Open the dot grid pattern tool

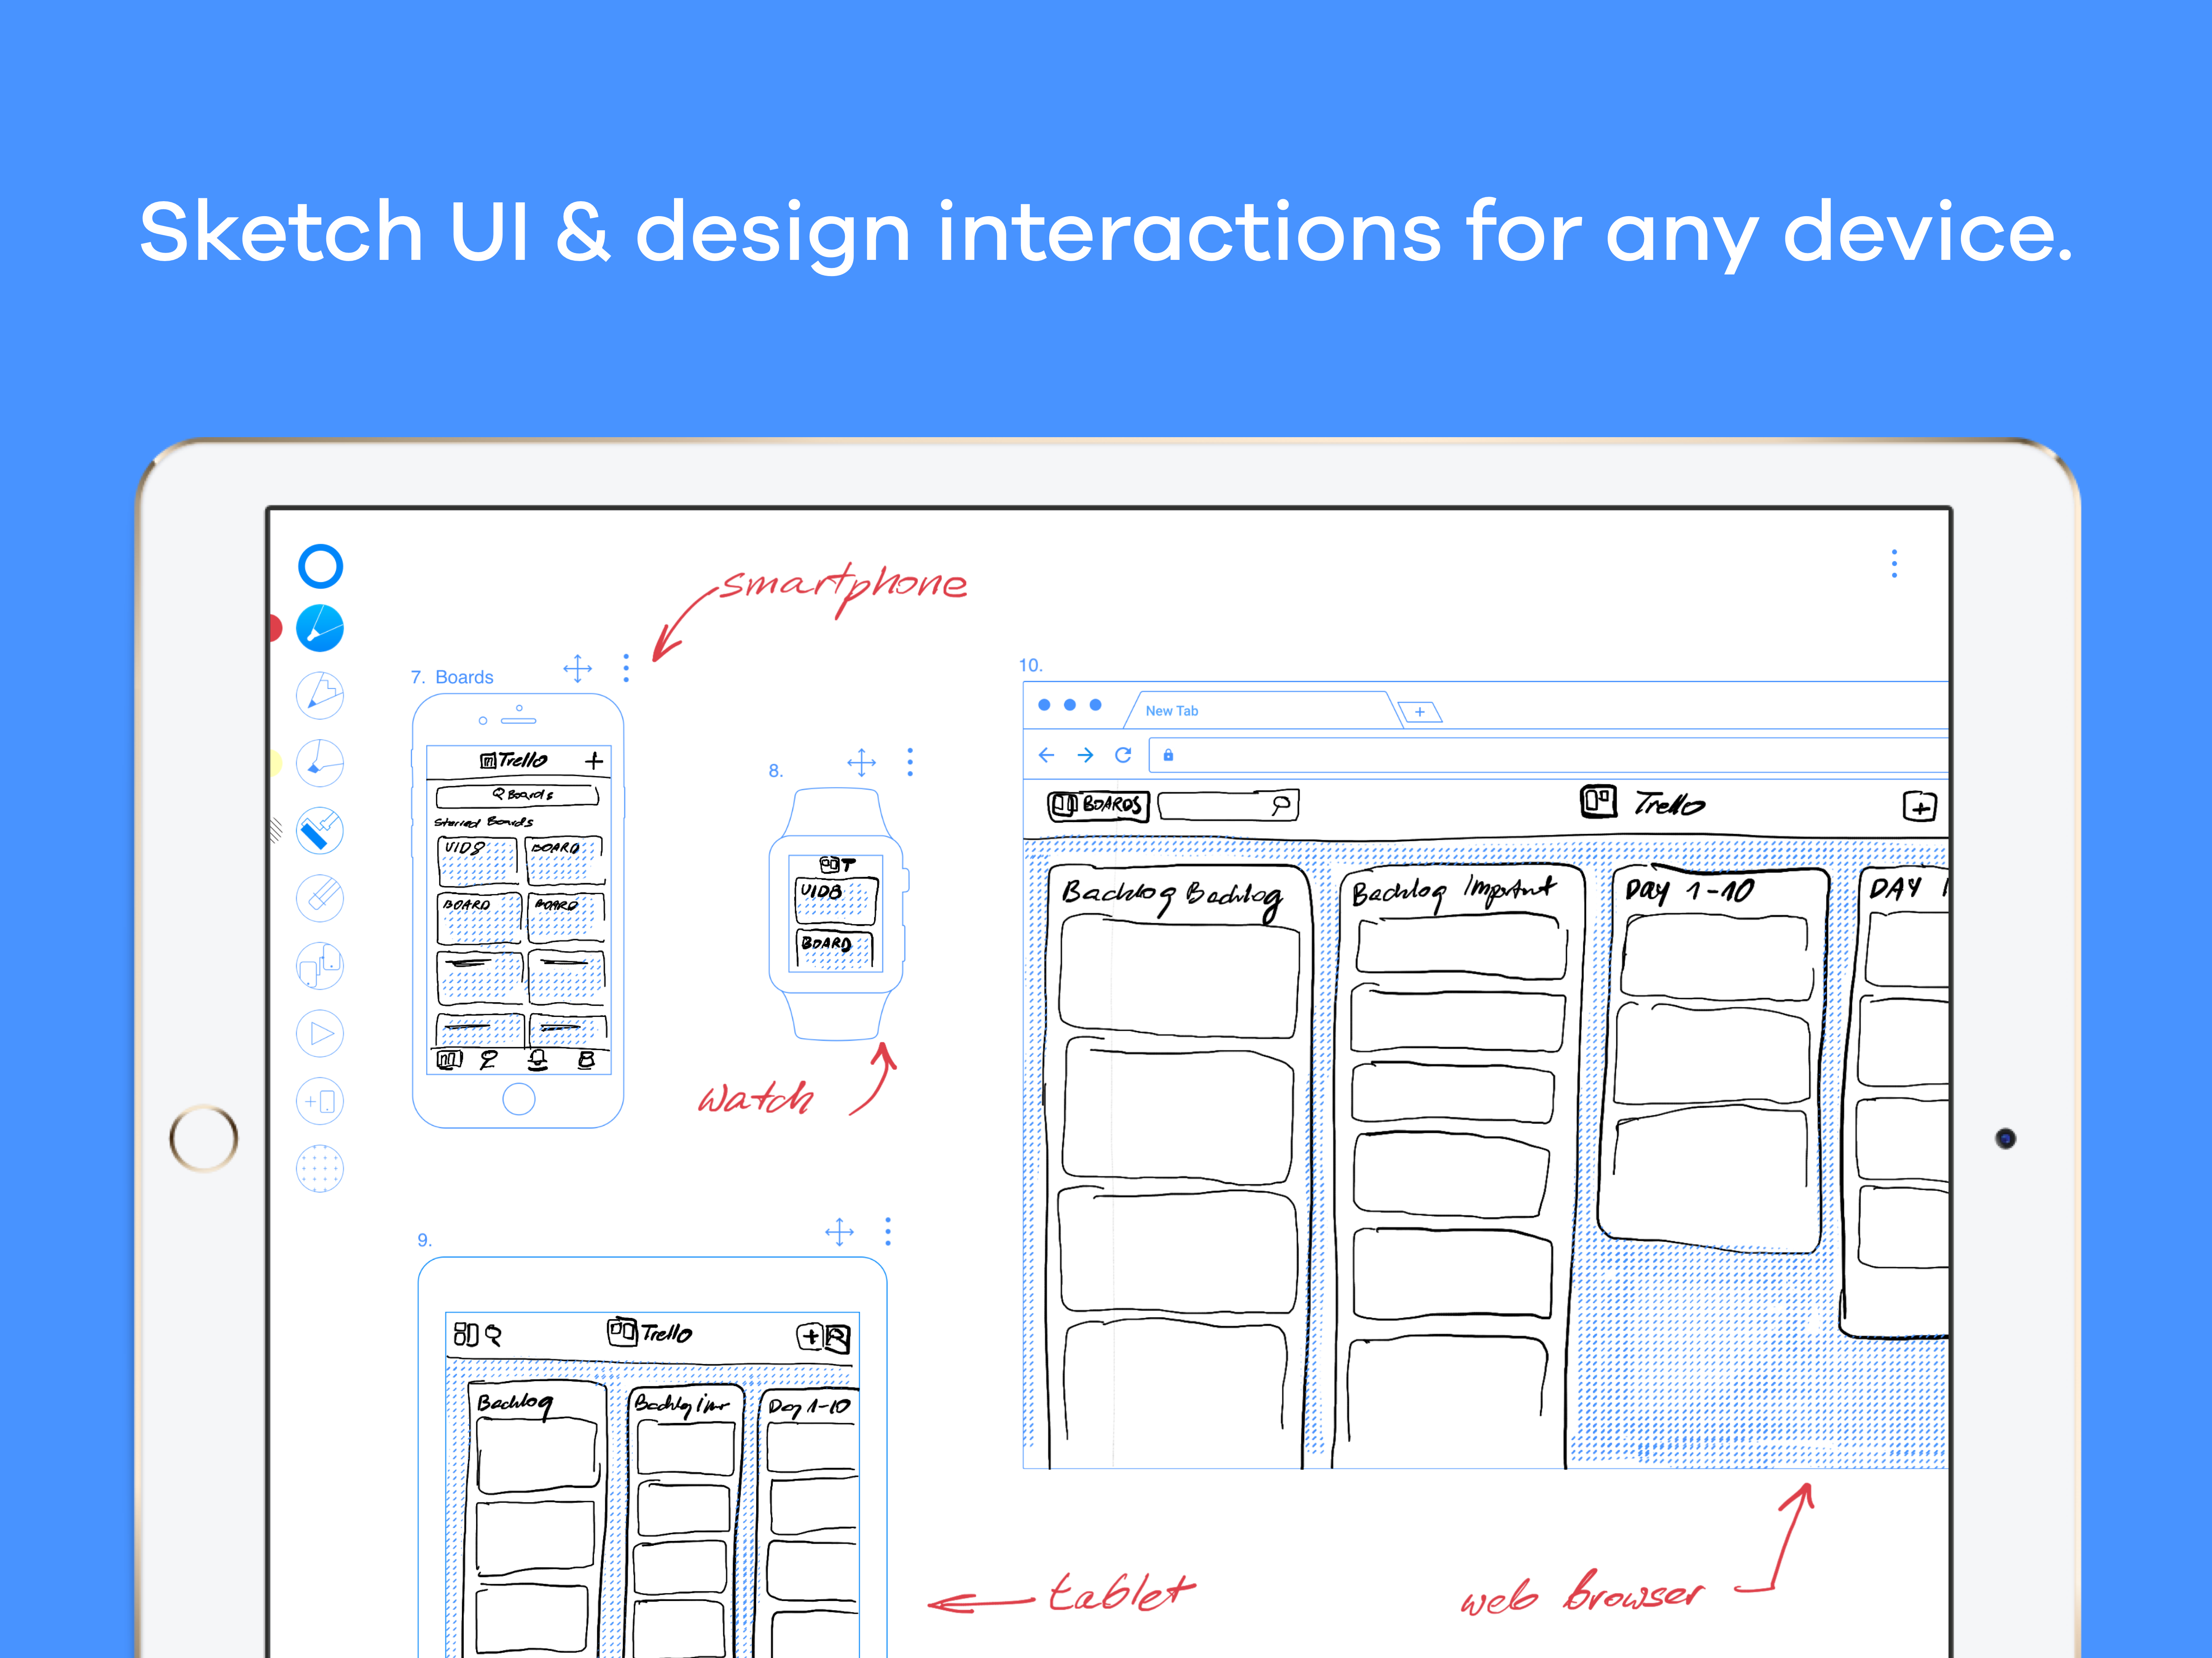(320, 1167)
